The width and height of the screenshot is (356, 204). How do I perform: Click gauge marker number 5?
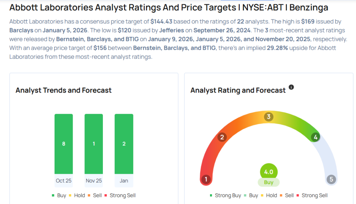tap(331, 179)
